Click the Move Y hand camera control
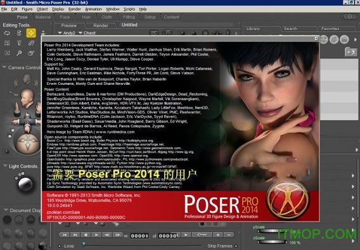Screen dimensions: 360x250 16,109
